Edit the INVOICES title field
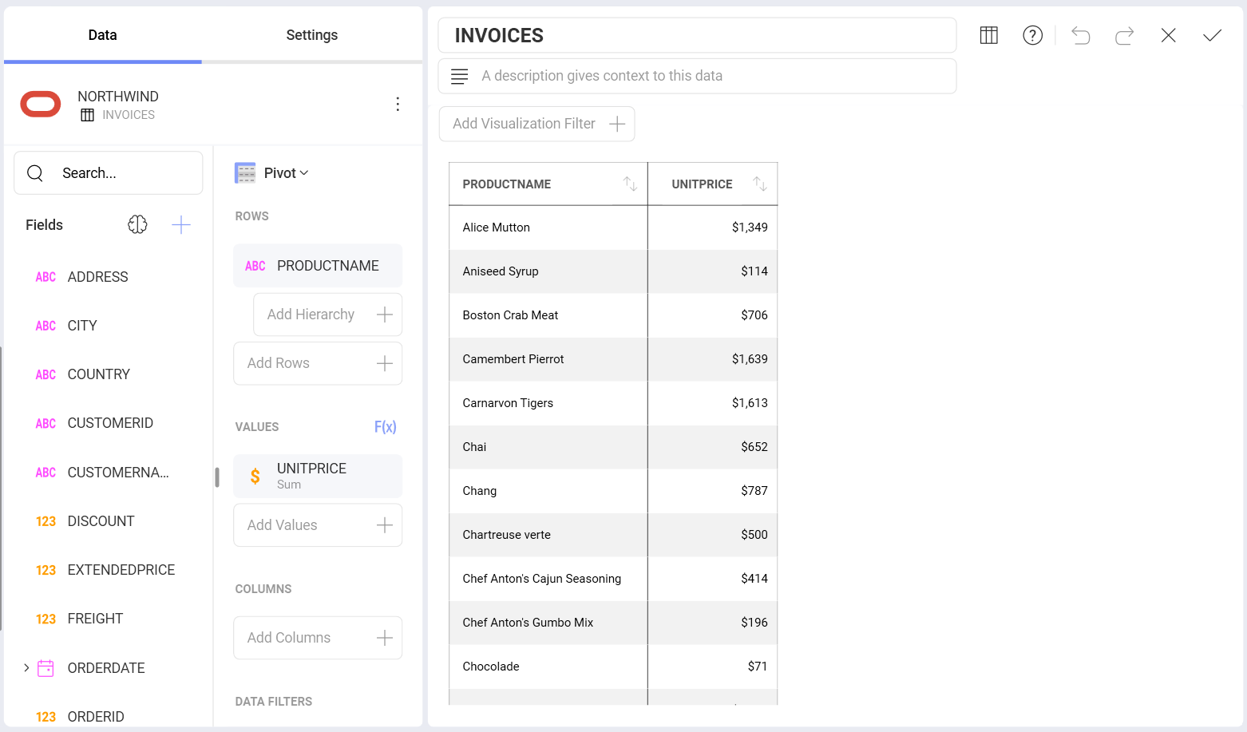The height and width of the screenshot is (732, 1247). pyautogui.click(x=697, y=35)
